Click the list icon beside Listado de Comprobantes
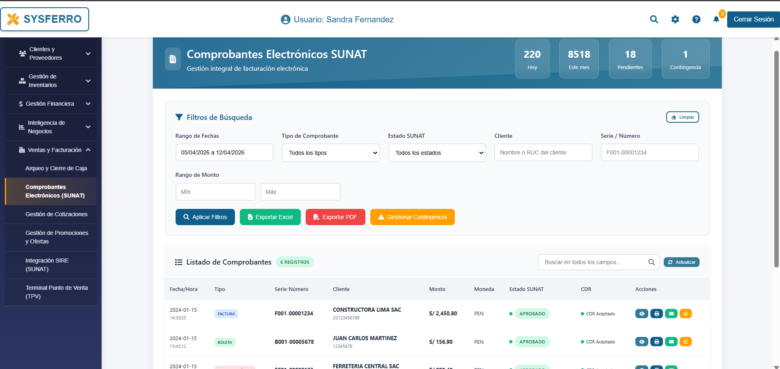Viewport: 780px width, 369px height. pyautogui.click(x=178, y=262)
